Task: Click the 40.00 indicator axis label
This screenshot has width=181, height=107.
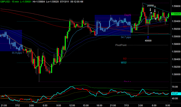Action: tap(175, 98)
